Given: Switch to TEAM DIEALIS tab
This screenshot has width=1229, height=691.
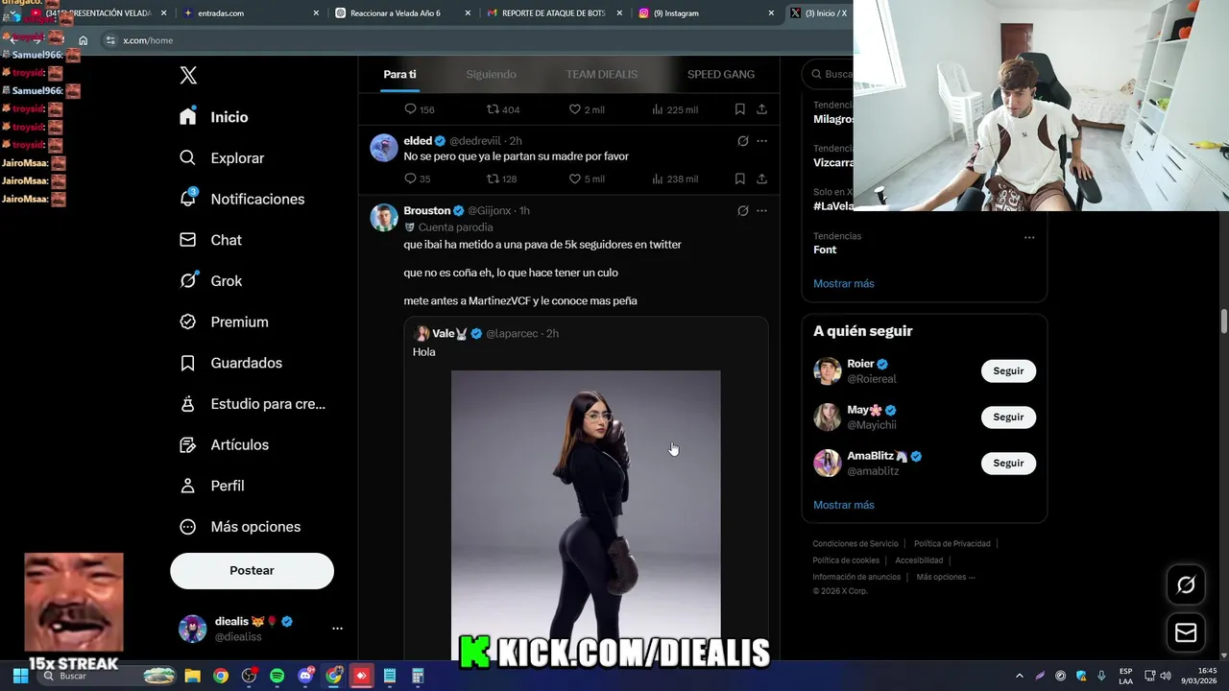Looking at the screenshot, I should pos(602,74).
